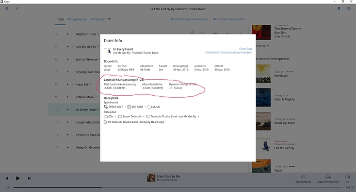Click Favoriten wiedergeben
Screen dimensions: 356x192
[x=229, y=19]
